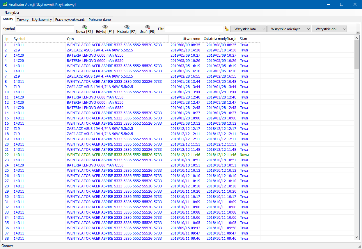This screenshot has width=362, height=249.
Task: Click the Utworzono column header
Action: 185,39
